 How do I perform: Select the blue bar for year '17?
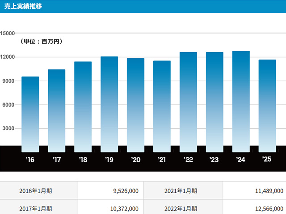(x=56, y=110)
